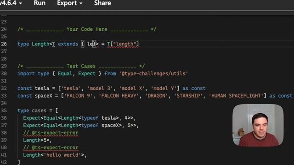This screenshot has width=294, height=165.
Task: Click the webcam video overlay of the presenter
Action: tap(258, 125)
